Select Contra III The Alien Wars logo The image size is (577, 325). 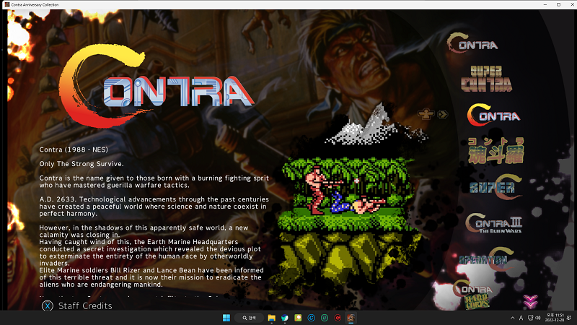[x=493, y=223]
